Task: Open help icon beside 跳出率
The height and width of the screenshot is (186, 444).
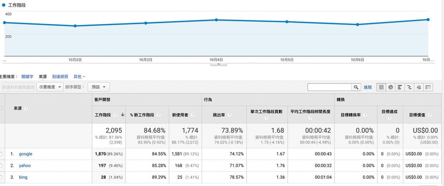Action: [229, 115]
